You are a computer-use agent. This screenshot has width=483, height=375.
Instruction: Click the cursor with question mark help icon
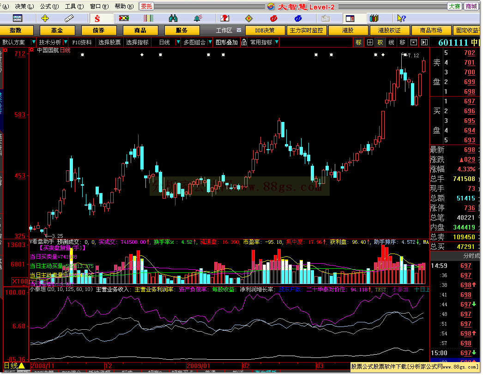coord(401,18)
